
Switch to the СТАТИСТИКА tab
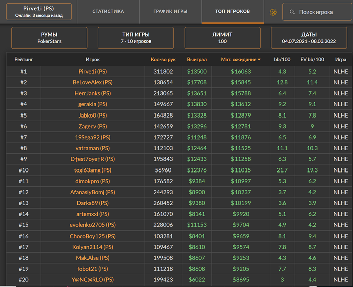point(108,11)
